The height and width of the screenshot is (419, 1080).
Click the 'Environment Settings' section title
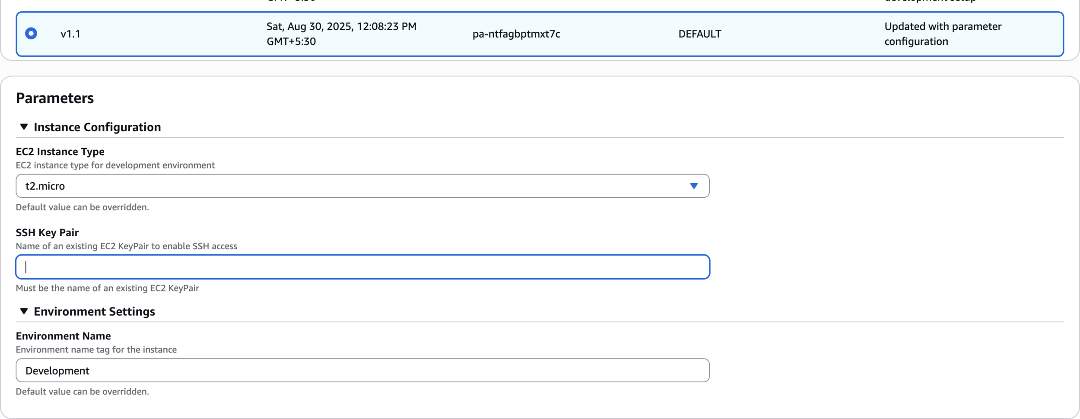[94, 311]
